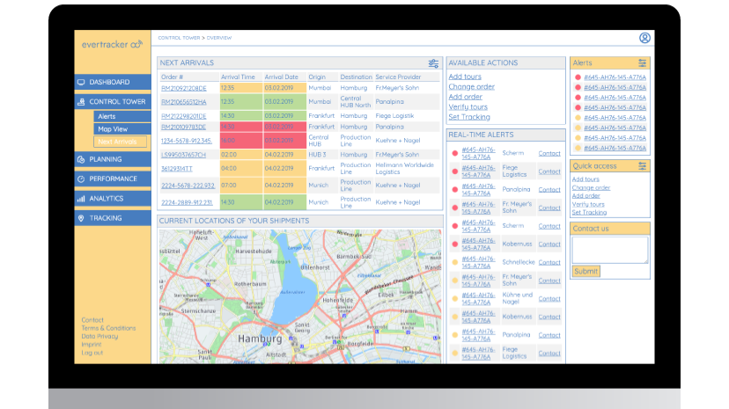Open order 2224-2889-912.231

pyautogui.click(x=187, y=202)
